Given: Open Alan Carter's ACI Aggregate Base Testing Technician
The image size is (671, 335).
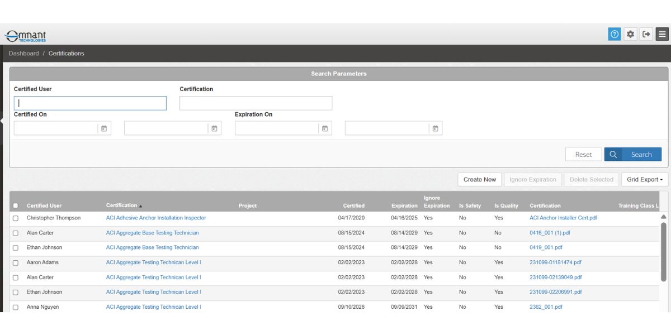Looking at the screenshot, I should tap(152, 233).
